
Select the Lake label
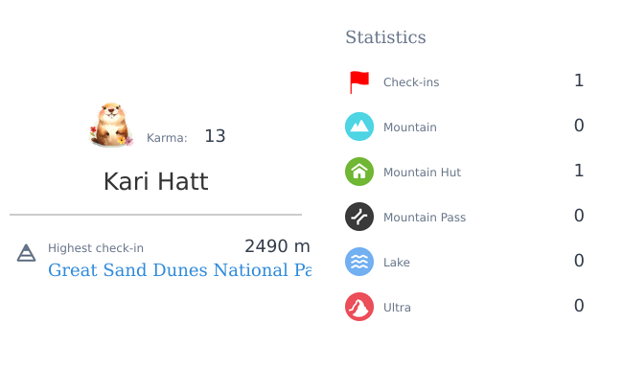click(397, 263)
